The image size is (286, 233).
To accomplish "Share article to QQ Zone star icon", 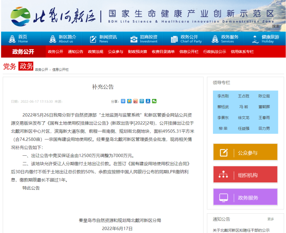I will tap(129, 101).
